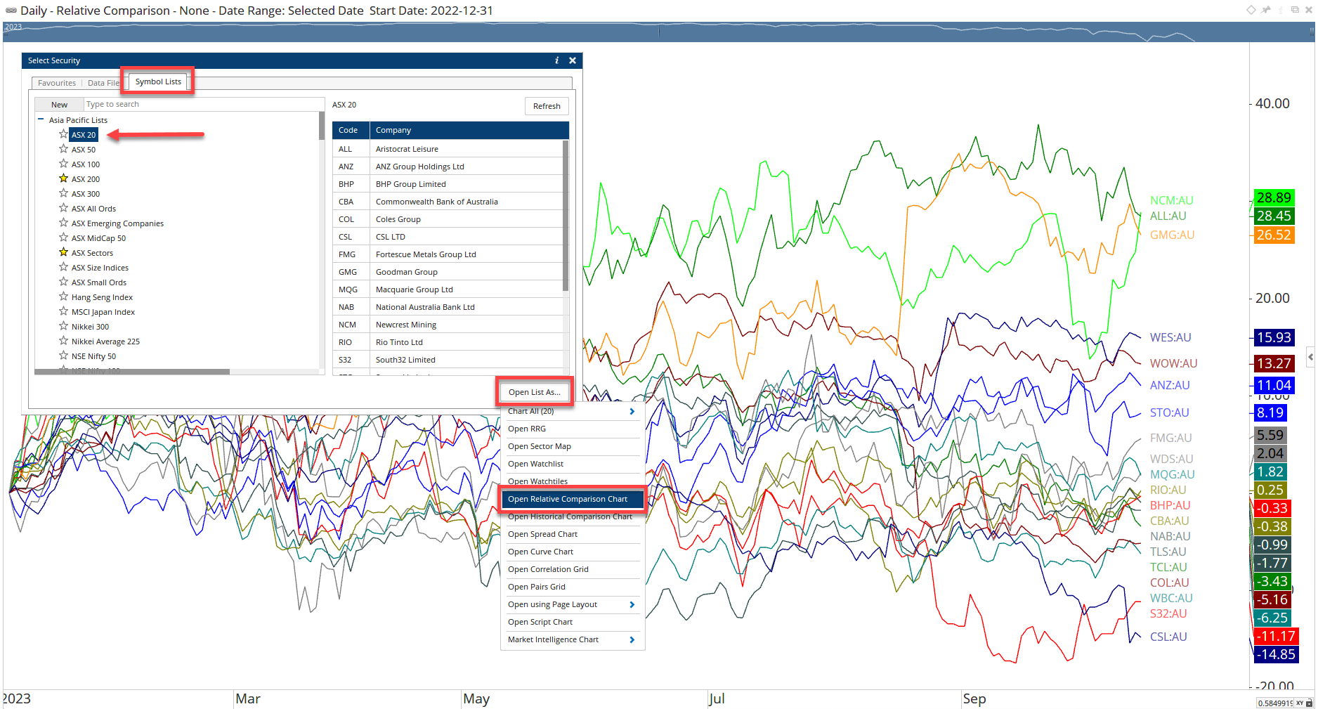Click the info icon in Select Security header

click(557, 60)
